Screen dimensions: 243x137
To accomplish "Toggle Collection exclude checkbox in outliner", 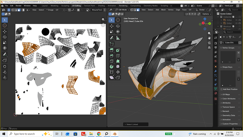I will tap(233, 17).
